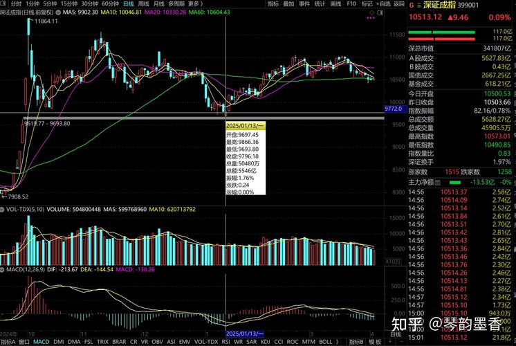The width and height of the screenshot is (516, 346).
Task: Click the red G marker icon
Action: [x=410, y=4]
